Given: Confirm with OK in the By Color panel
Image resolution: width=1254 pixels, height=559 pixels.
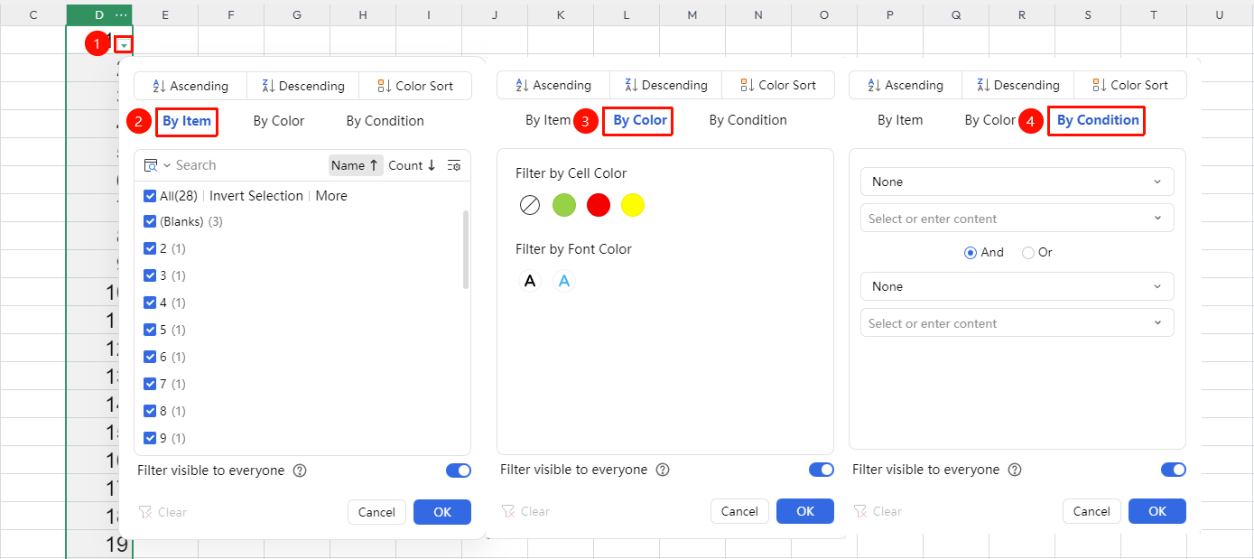Looking at the screenshot, I should point(805,511).
